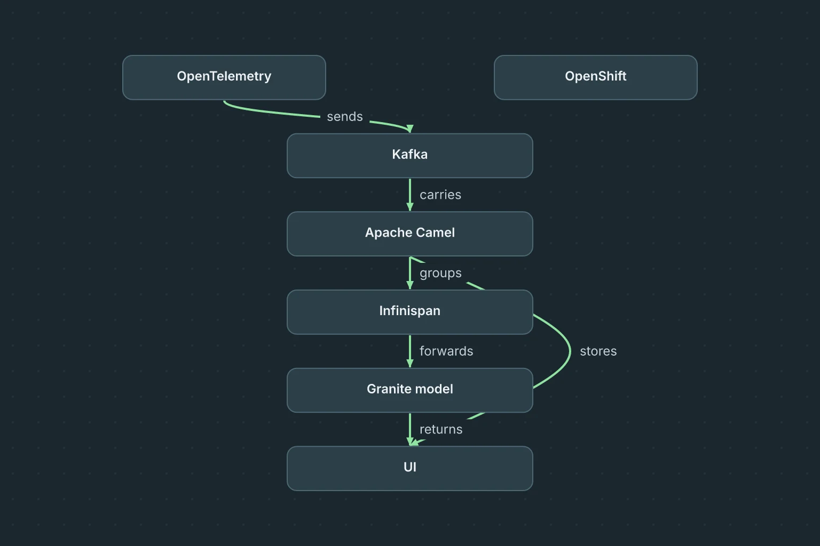820x546 pixels.
Task: Select the OpenTelemetry node
Action: (x=224, y=77)
